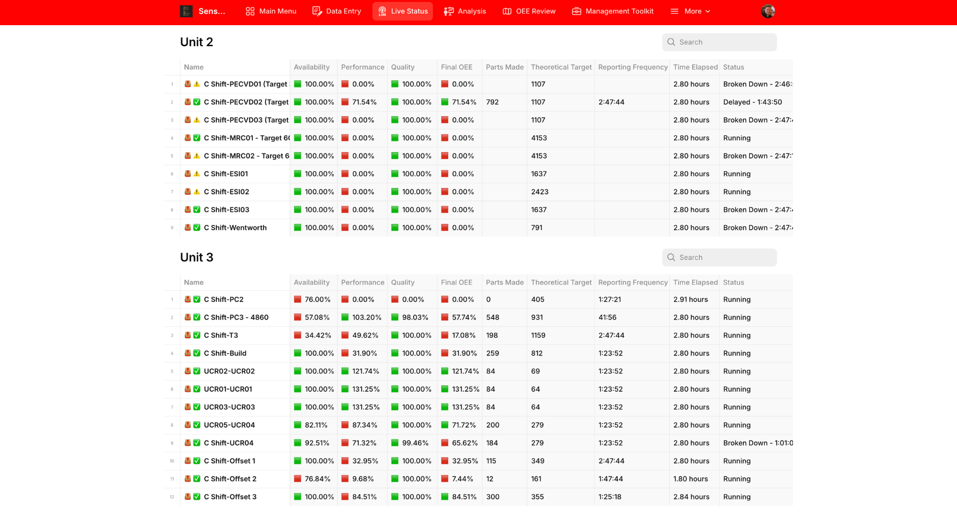Click Theoretical Target 2423 for C Shift-ESI02

[540, 192]
